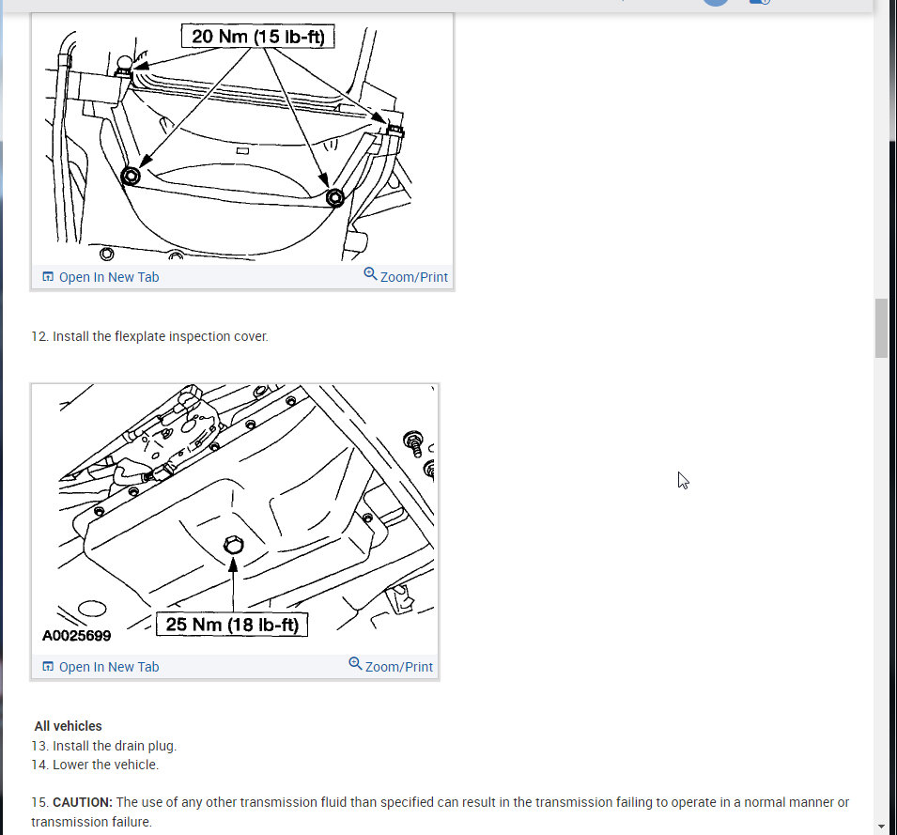Screen dimensions: 897x835
Task: Click the vertical scrollbar thumb
Action: (881, 329)
